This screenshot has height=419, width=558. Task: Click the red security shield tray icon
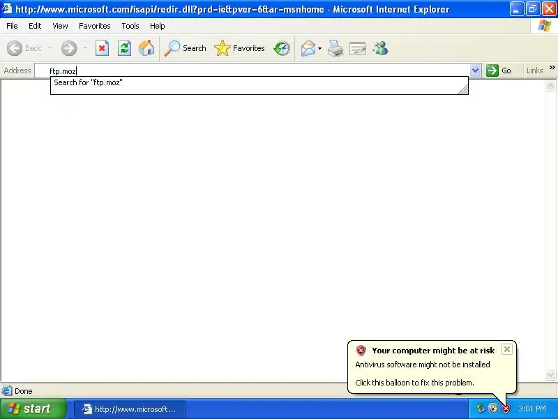506,409
